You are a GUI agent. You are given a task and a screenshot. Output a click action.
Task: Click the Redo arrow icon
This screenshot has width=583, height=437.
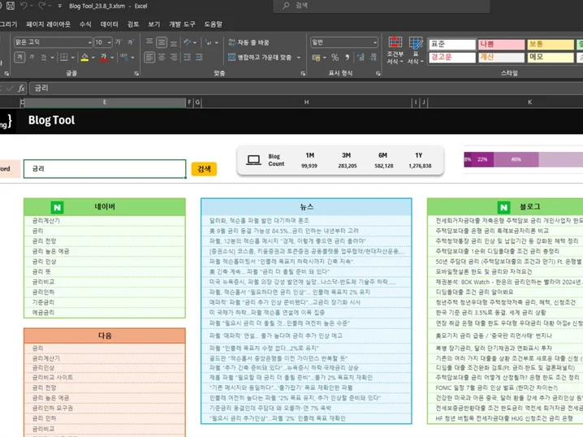coord(41,6)
